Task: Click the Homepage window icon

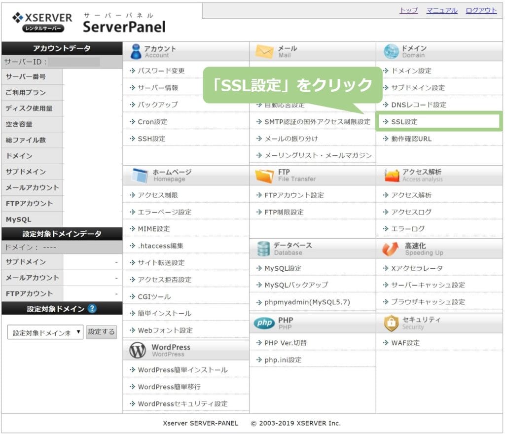Action: click(x=140, y=175)
